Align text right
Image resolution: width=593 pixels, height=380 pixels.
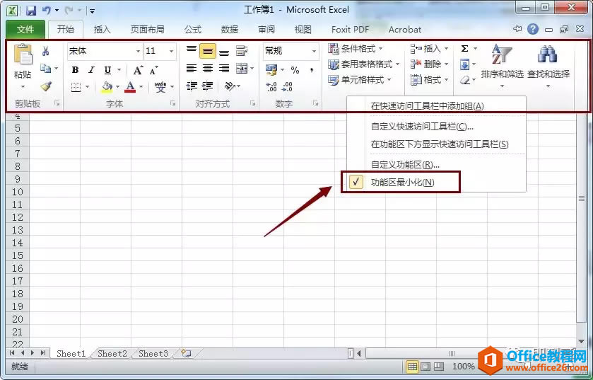(x=224, y=69)
